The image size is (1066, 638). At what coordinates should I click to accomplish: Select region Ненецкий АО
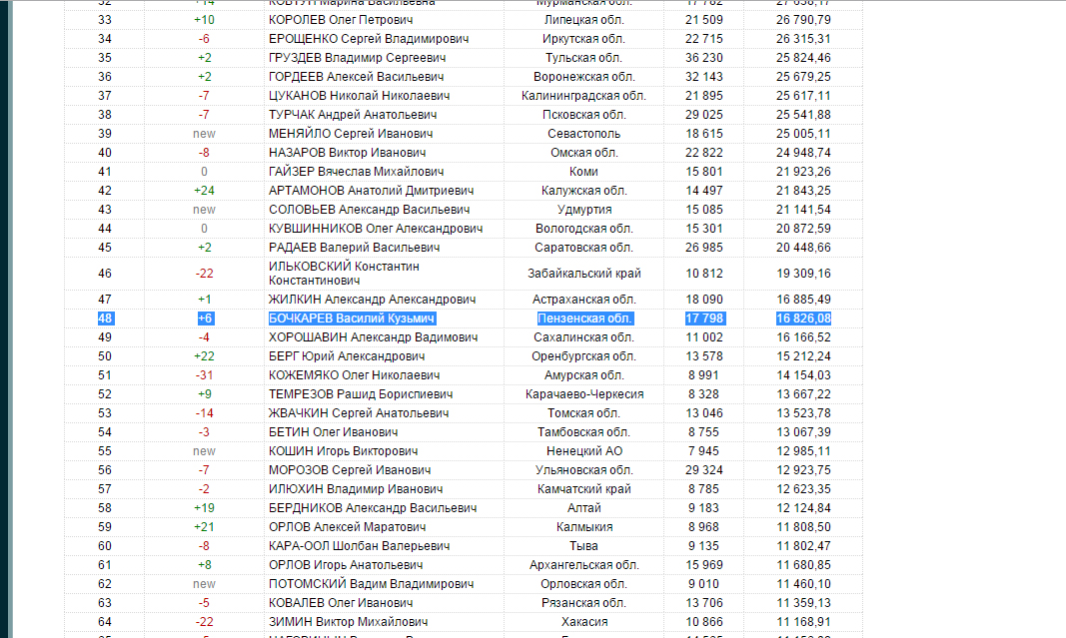[584, 452]
